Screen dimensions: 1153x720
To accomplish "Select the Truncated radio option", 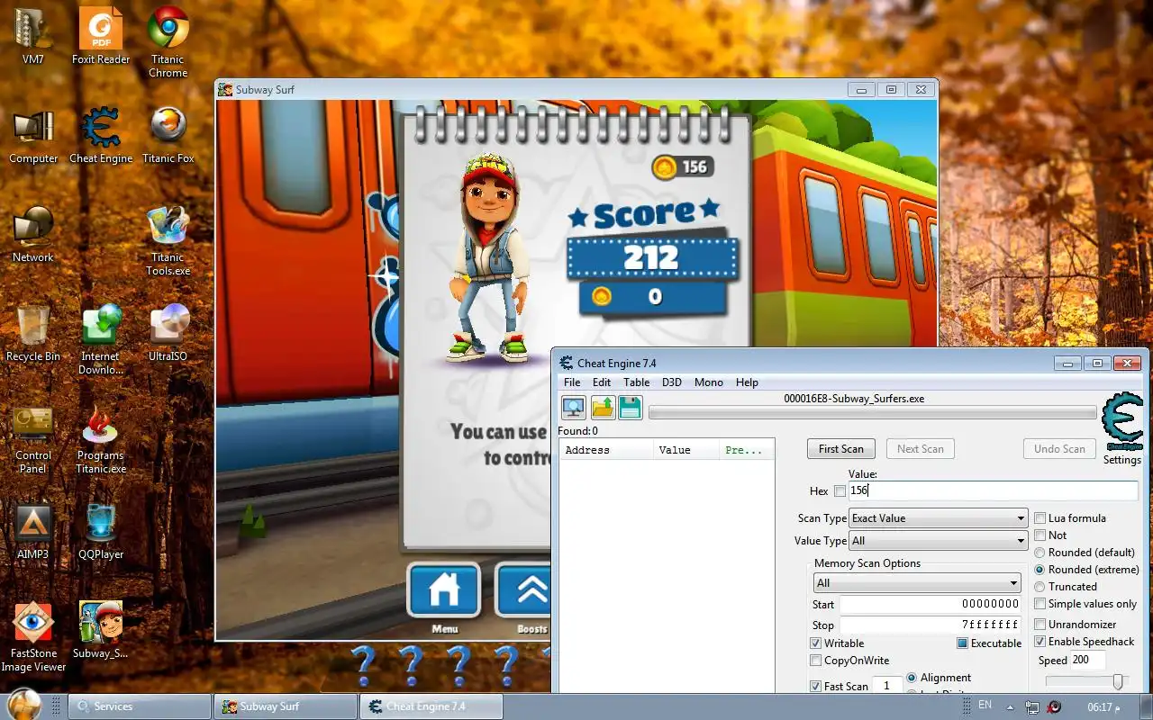I will (x=1040, y=587).
